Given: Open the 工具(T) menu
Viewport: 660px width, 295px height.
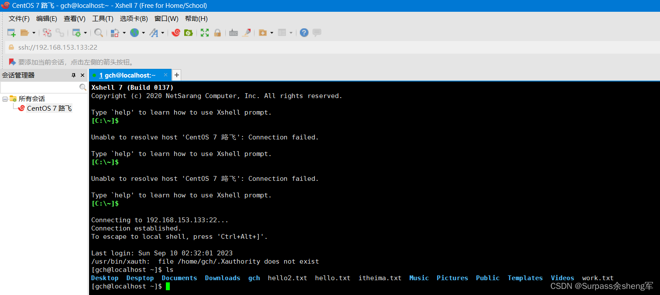Looking at the screenshot, I should tap(103, 19).
